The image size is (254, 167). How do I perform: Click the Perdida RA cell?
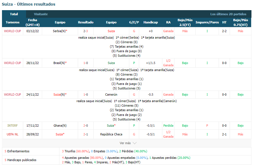(x=168, y=126)
